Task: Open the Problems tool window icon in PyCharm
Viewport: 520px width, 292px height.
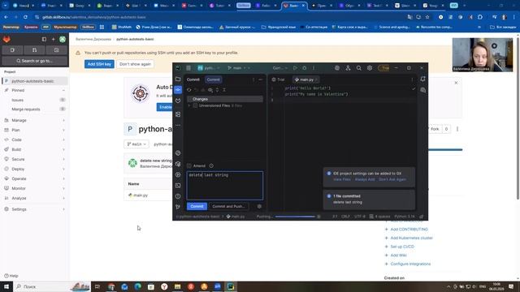Action: point(178,196)
